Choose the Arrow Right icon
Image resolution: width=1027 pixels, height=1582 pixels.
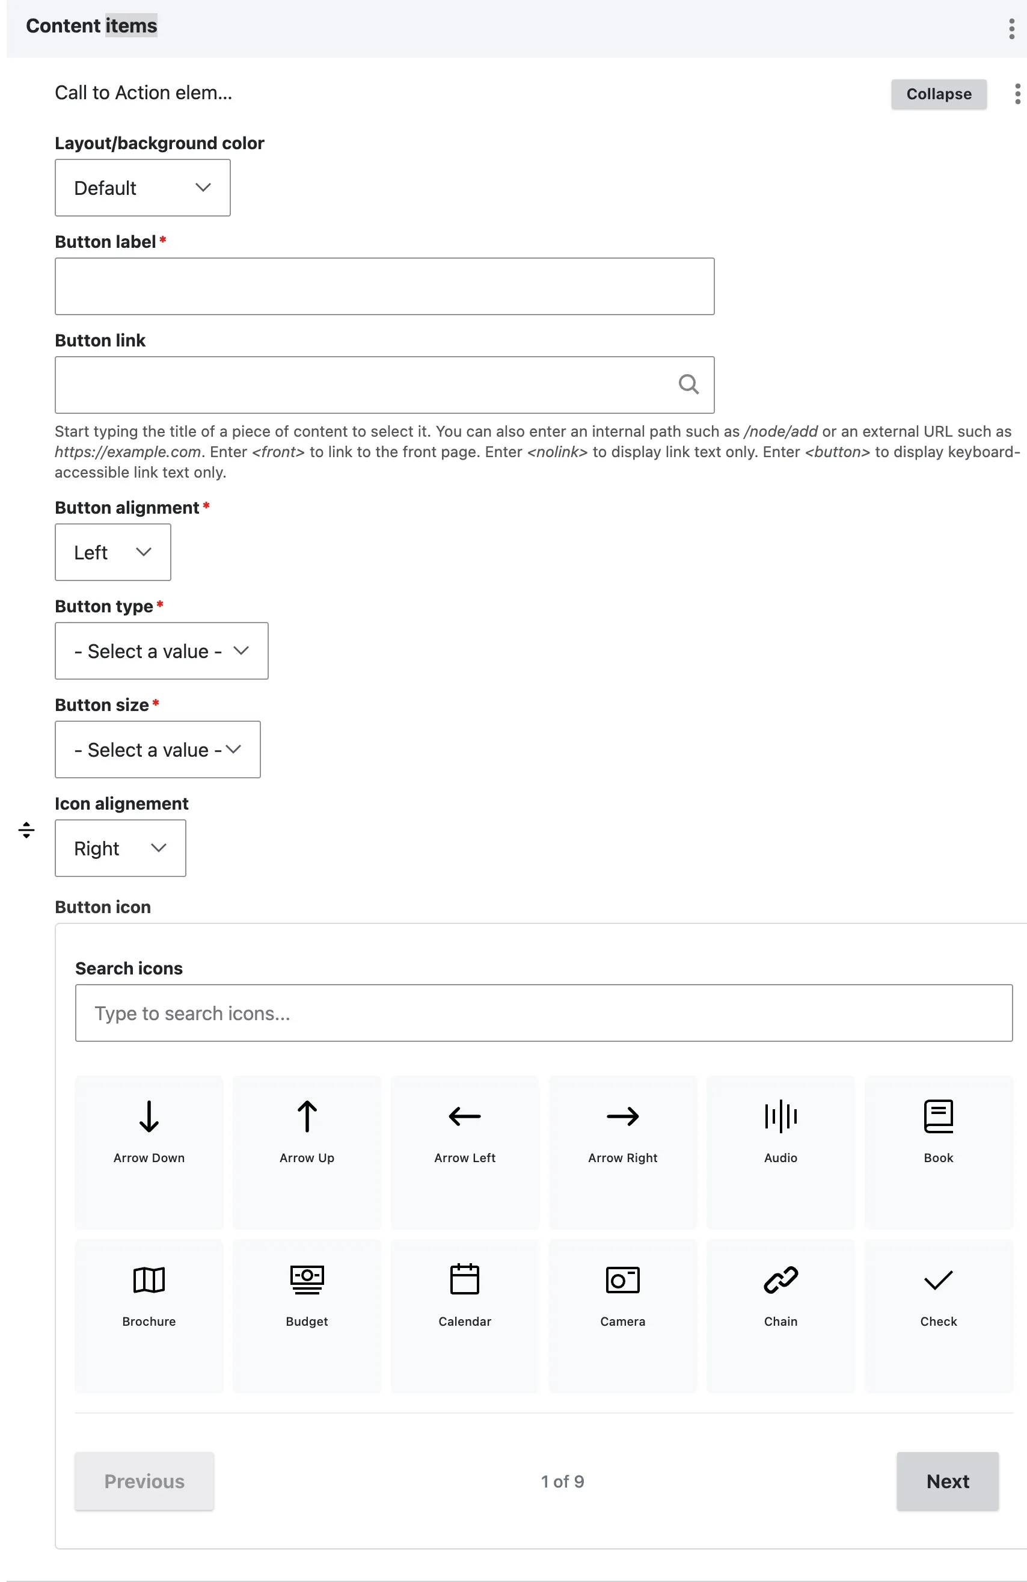tap(622, 1151)
